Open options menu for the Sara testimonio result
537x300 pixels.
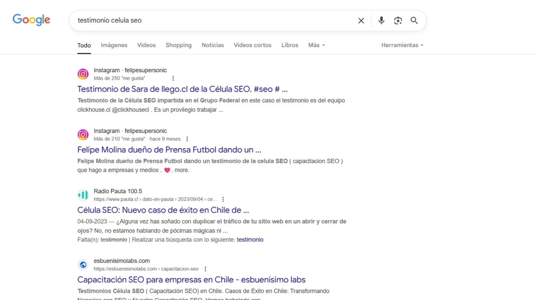[173, 79]
